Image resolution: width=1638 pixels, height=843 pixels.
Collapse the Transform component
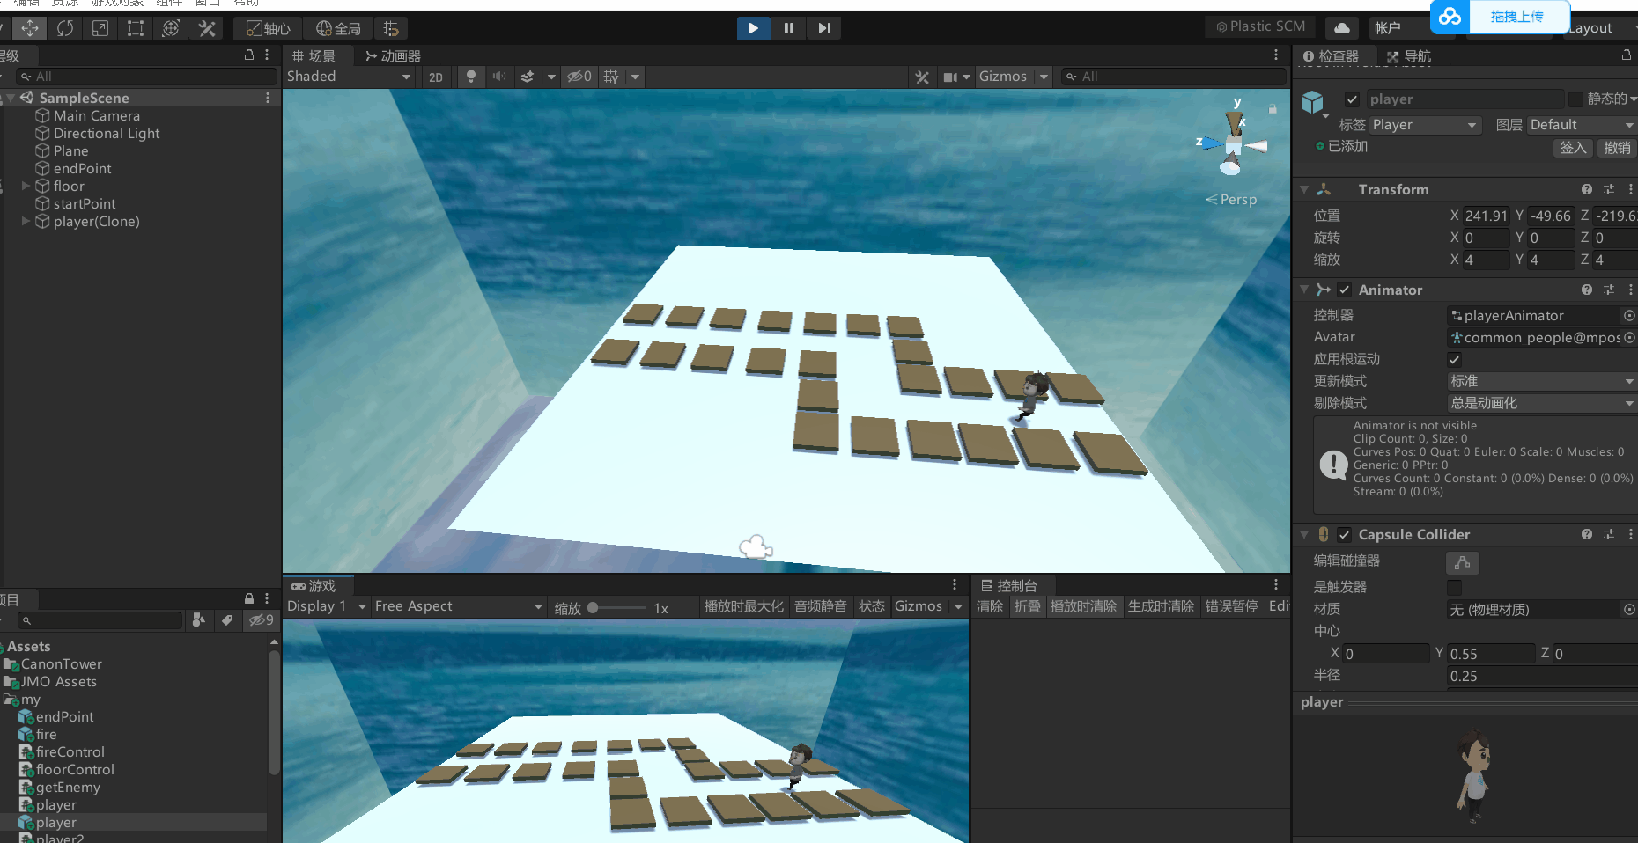pyautogui.click(x=1304, y=189)
